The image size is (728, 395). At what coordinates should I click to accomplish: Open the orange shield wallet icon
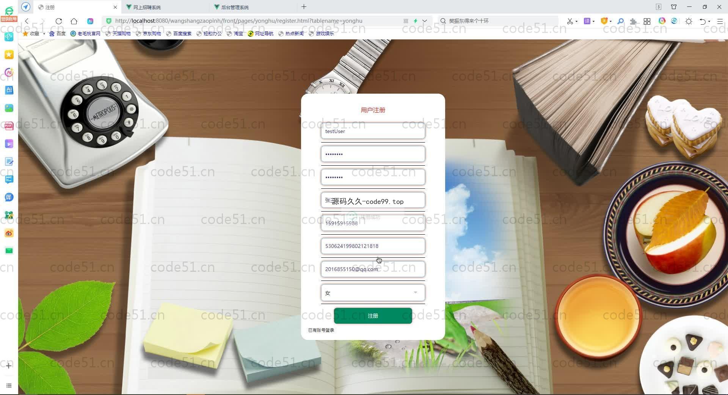pos(604,21)
